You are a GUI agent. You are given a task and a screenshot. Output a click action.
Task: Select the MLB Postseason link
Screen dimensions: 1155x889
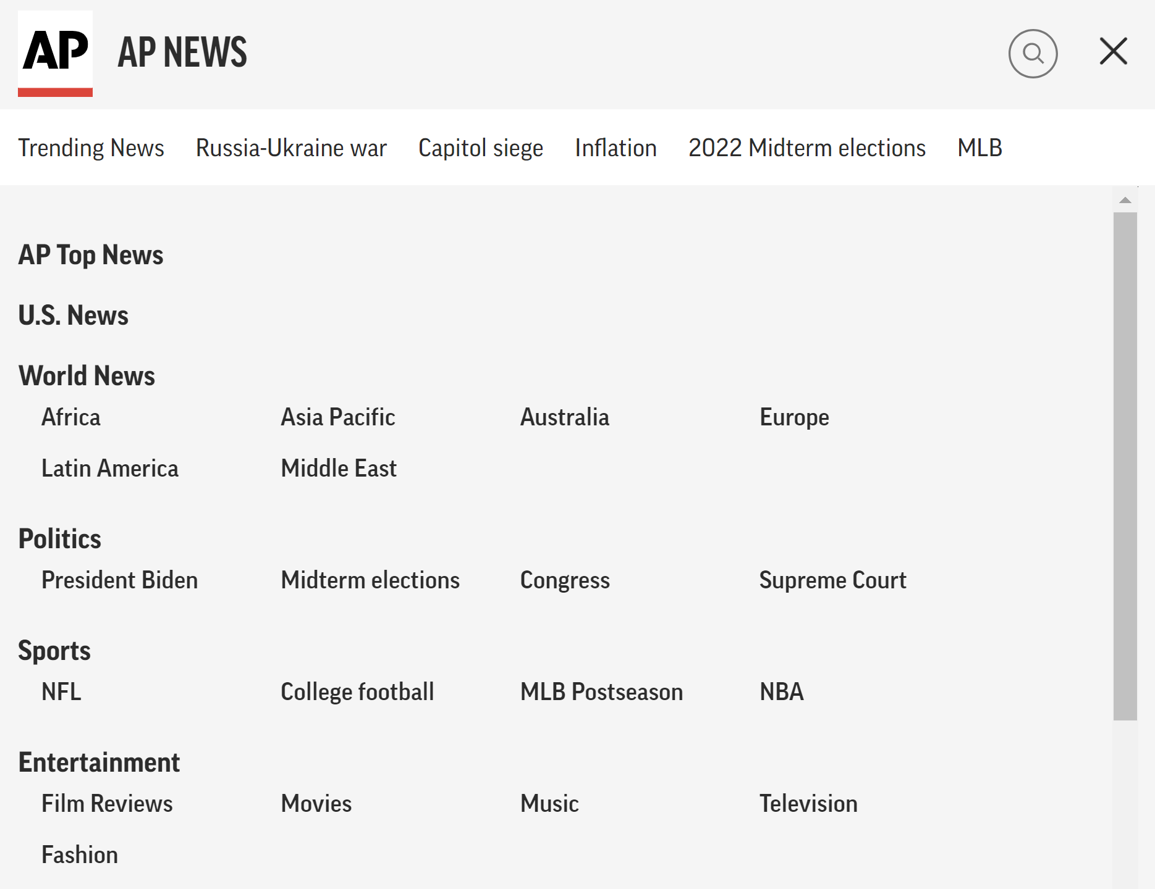(601, 692)
